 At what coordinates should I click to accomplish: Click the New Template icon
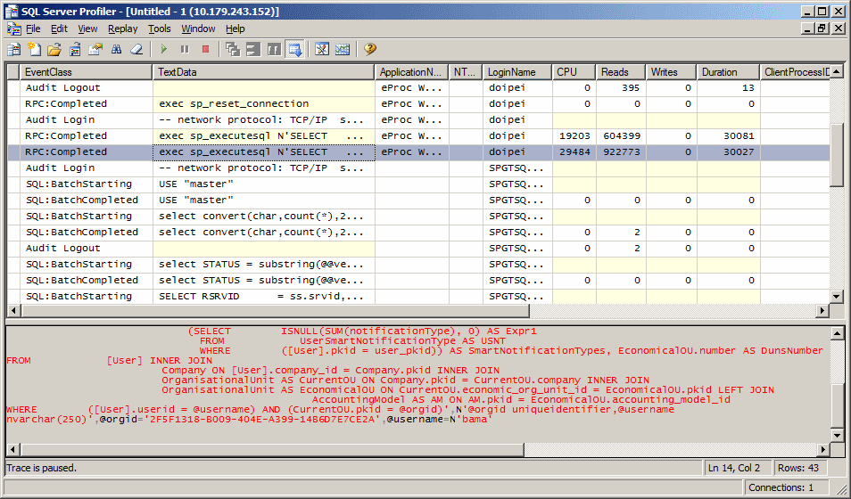coord(35,49)
